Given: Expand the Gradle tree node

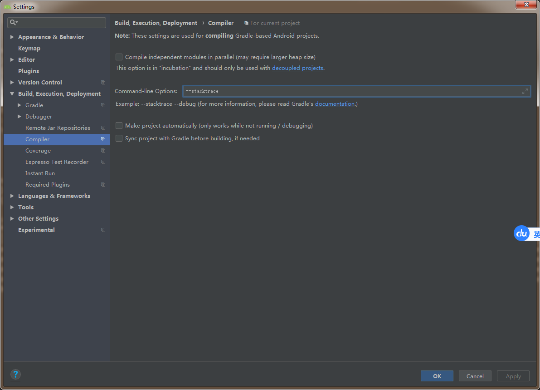Looking at the screenshot, I should point(19,105).
